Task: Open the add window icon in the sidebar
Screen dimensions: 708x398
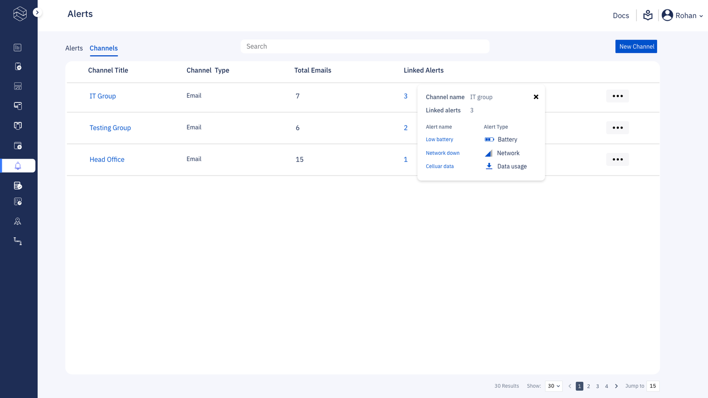Action: pos(17,145)
